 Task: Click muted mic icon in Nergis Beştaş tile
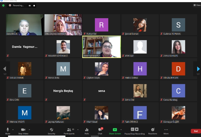point(46,100)
